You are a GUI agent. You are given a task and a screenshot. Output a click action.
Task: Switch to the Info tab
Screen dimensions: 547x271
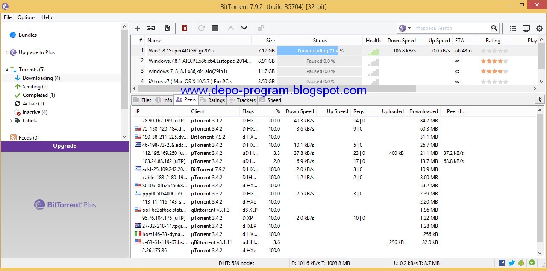[x=163, y=100]
